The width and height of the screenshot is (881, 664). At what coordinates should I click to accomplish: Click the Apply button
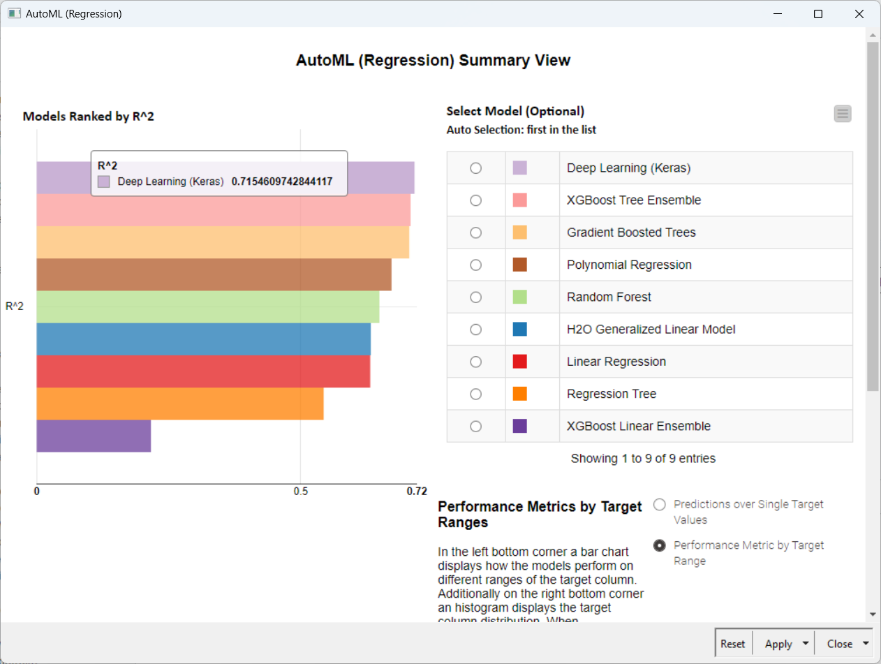[x=778, y=644]
